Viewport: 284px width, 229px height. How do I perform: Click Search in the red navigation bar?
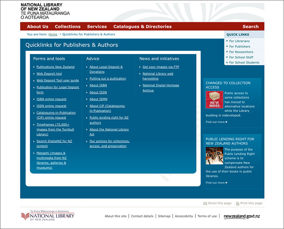click(251, 27)
